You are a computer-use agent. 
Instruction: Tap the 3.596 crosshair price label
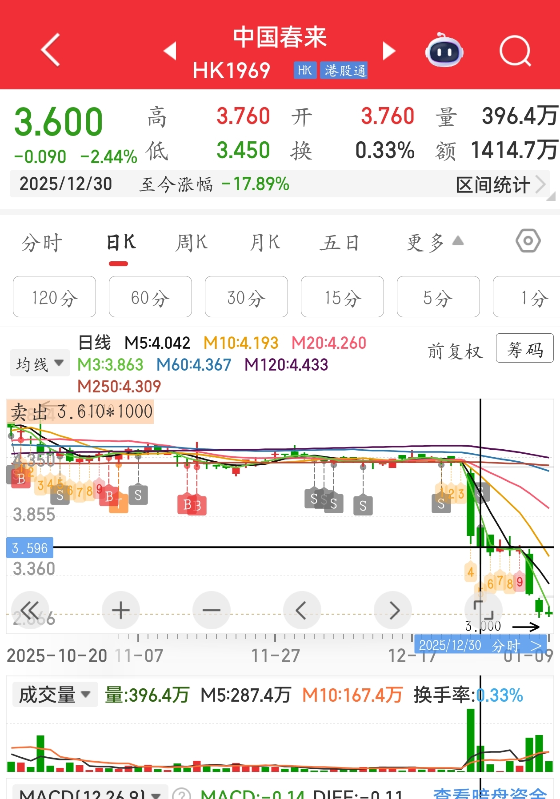[x=30, y=548]
